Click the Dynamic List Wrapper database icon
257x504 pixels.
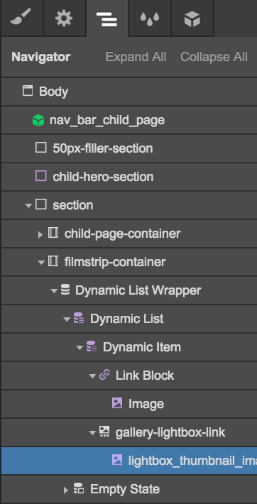coord(65,290)
